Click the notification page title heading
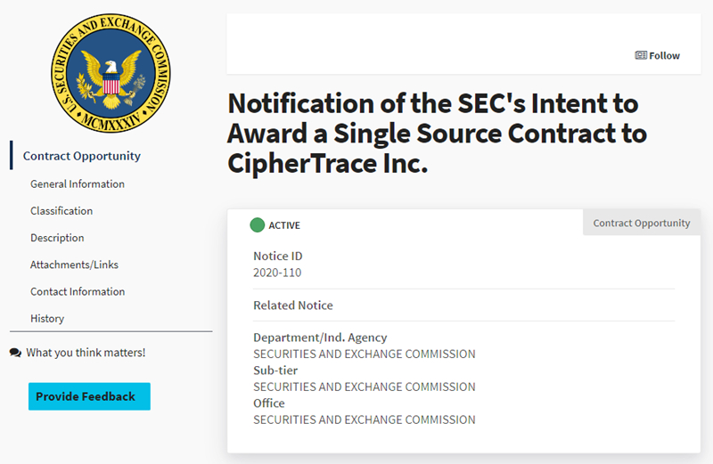 [x=437, y=134]
